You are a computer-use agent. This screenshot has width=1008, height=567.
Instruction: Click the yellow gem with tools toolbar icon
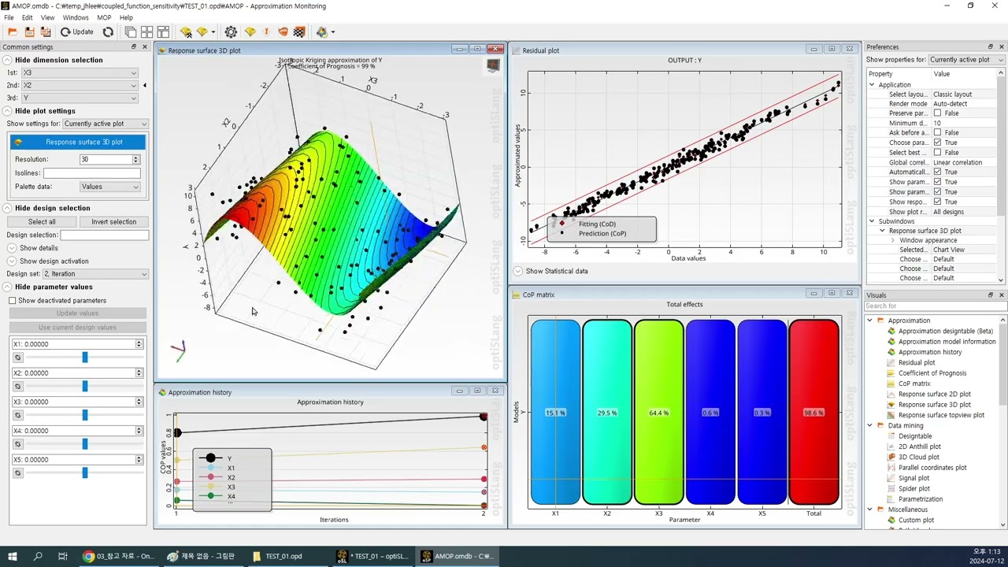point(186,32)
